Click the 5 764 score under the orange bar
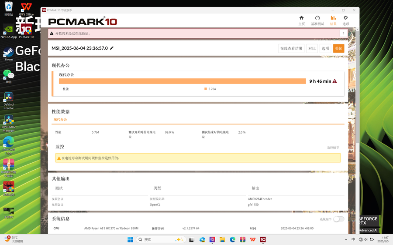The width and height of the screenshot is (393, 245). 212,89
